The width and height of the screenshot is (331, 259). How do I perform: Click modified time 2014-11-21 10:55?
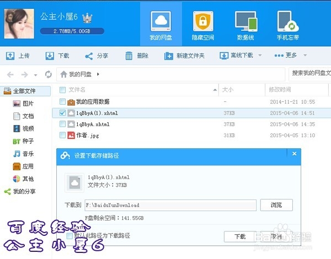[x=292, y=102]
